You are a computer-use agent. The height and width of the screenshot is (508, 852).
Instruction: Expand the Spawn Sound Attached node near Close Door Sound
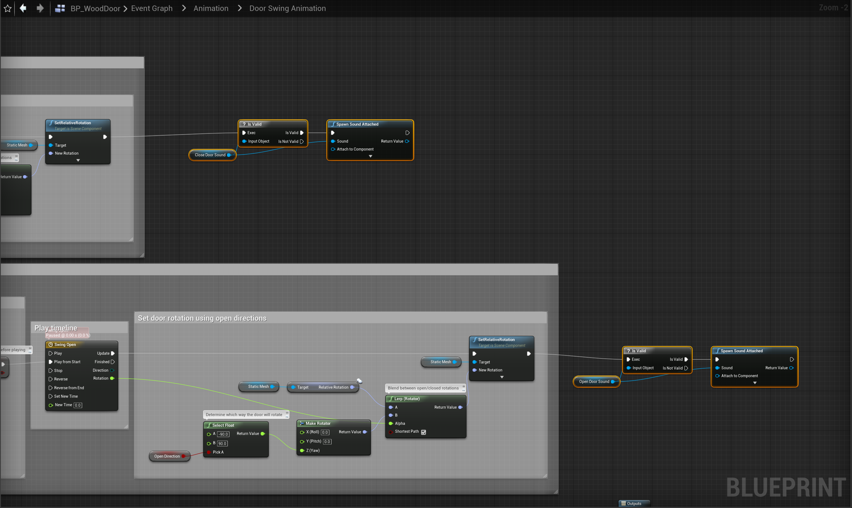(x=370, y=156)
